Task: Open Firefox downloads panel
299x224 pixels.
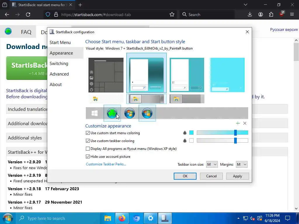Action: coord(250,15)
